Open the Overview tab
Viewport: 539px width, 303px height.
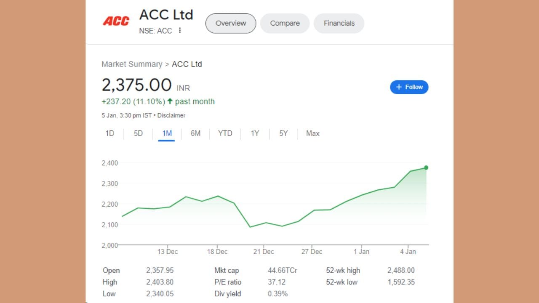click(x=231, y=23)
